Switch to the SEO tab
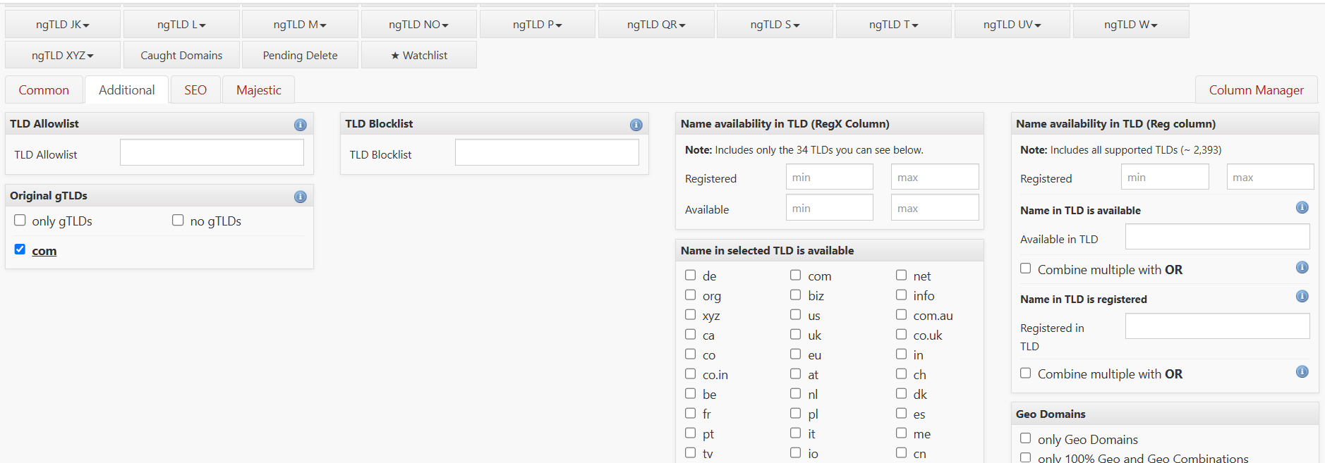The height and width of the screenshot is (463, 1325). coord(195,90)
